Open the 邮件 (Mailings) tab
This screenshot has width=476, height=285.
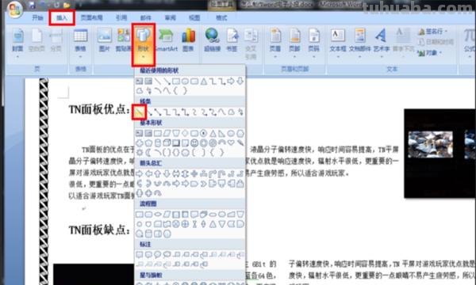pos(146,18)
